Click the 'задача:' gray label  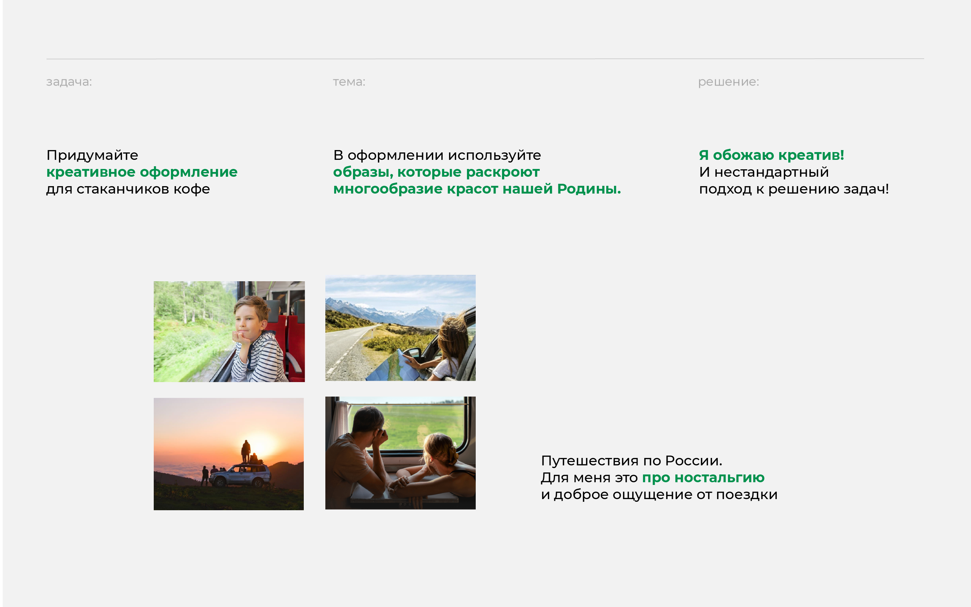69,82
